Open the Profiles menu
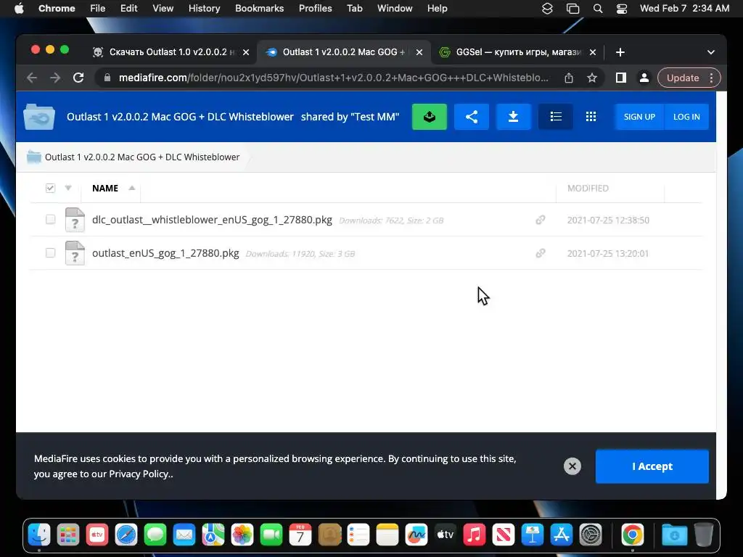Screen dimensions: 743x557 [315, 9]
